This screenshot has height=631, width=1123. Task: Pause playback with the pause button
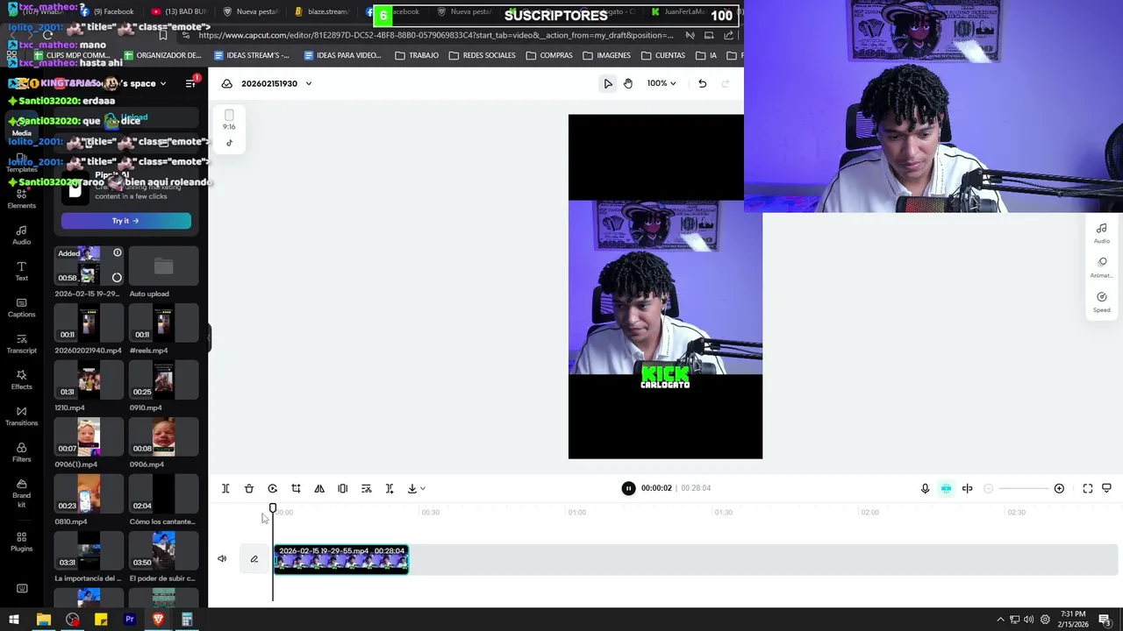628,488
